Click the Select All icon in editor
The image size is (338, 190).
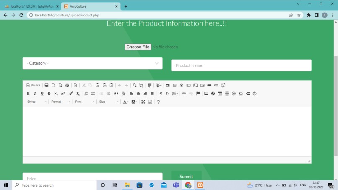click(149, 86)
